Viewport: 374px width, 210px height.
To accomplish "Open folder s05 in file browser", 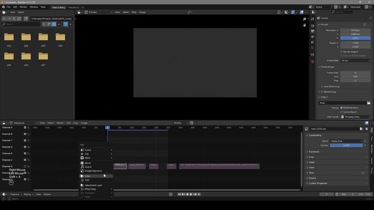I will [x=9, y=58].
